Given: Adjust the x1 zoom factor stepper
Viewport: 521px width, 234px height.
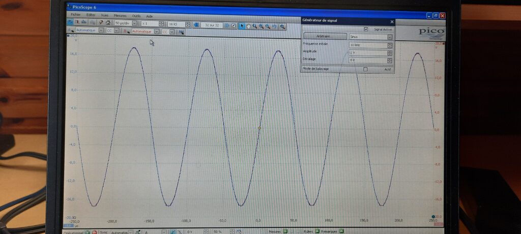Looking at the screenshot, I should tap(161, 24).
